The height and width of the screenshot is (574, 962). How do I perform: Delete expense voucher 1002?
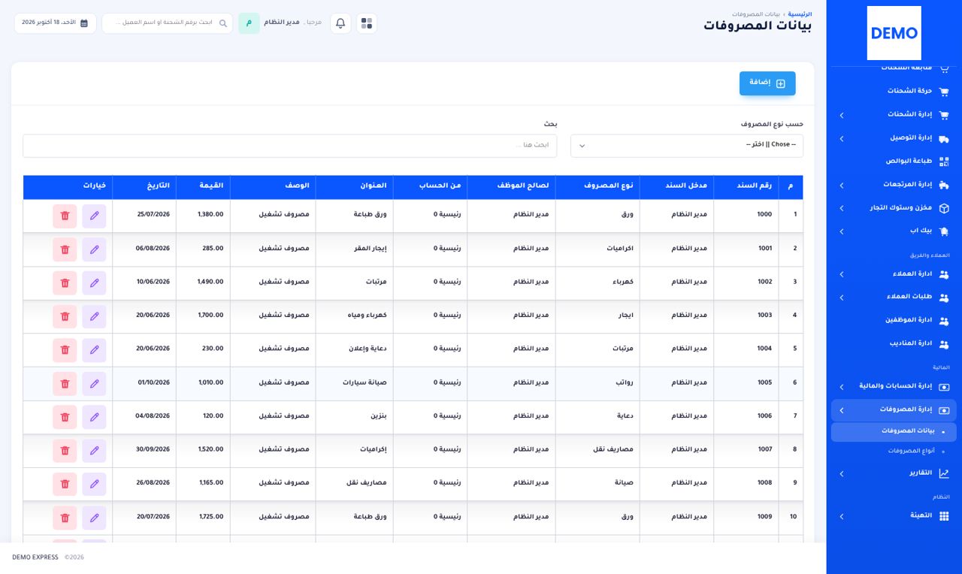click(x=65, y=282)
